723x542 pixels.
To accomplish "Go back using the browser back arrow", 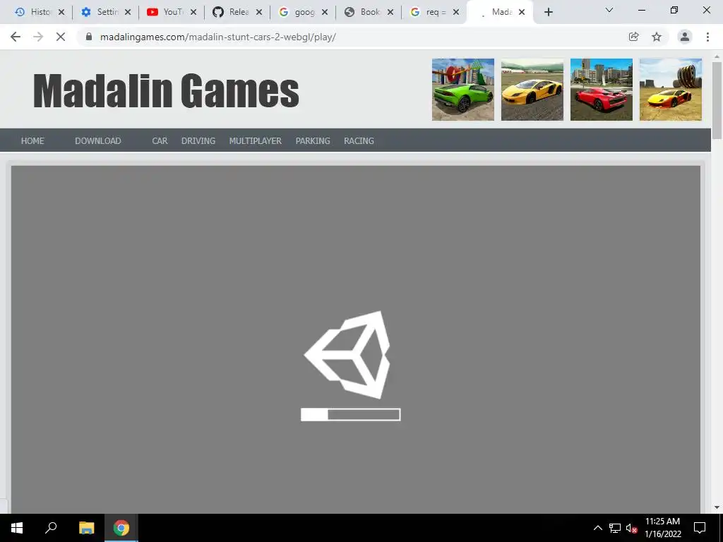I will (x=16, y=37).
